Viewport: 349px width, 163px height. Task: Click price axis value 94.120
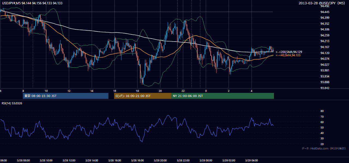point(325,53)
